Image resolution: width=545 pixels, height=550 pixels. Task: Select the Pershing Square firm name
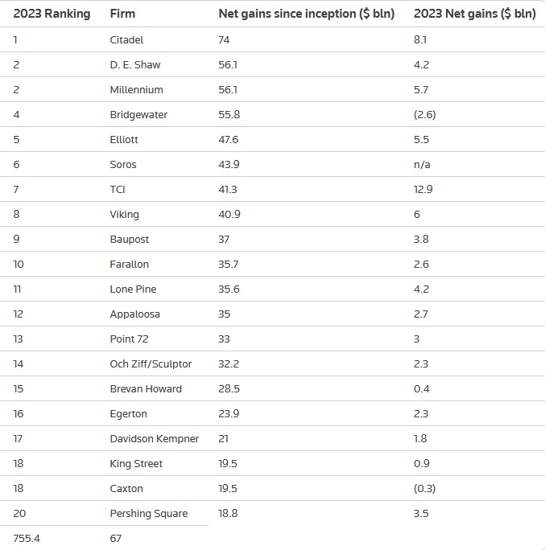point(148,513)
